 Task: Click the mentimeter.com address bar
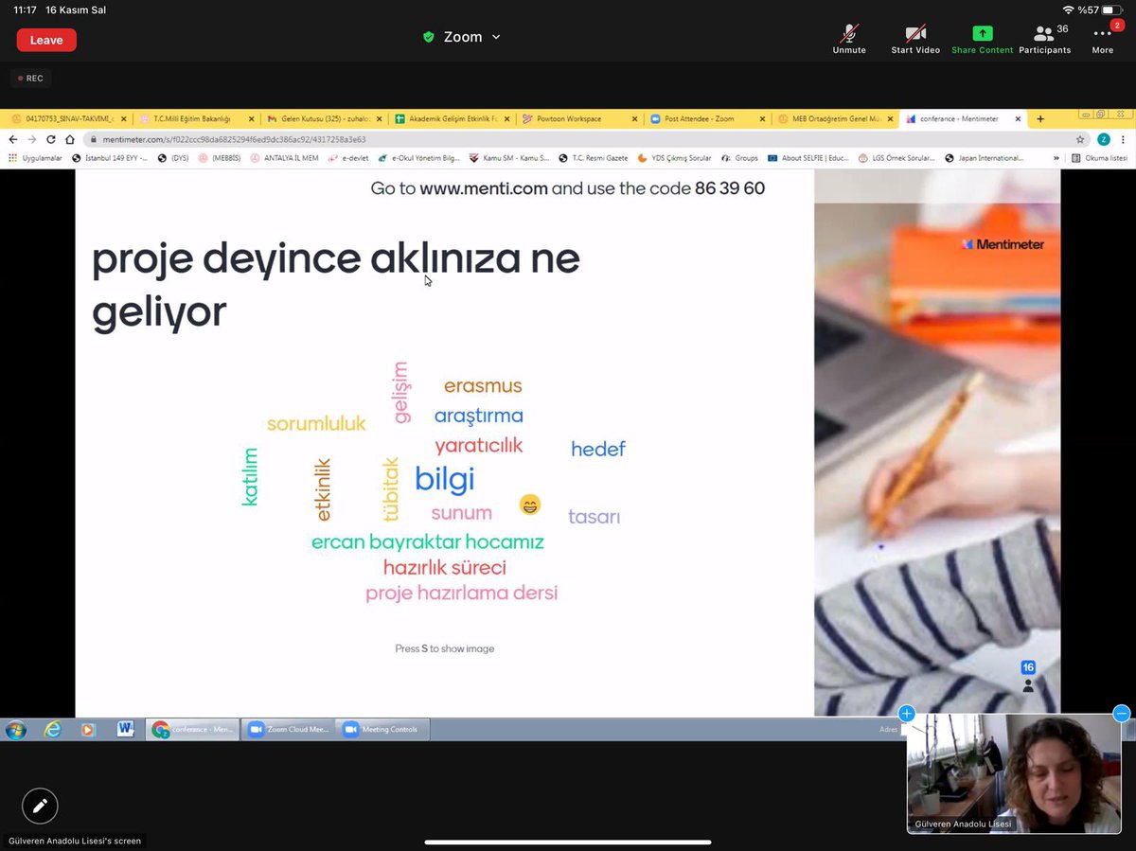click(x=577, y=139)
